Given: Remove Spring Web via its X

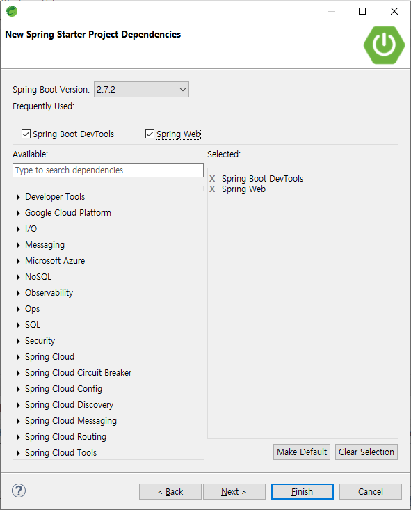Looking at the screenshot, I should tap(212, 189).
